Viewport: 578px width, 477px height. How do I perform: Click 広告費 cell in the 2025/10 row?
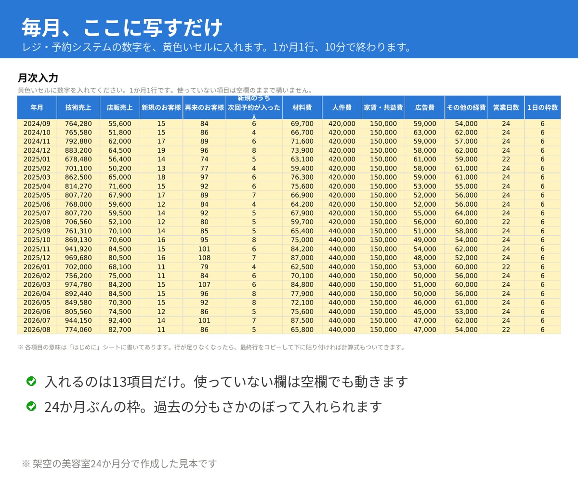tap(425, 240)
